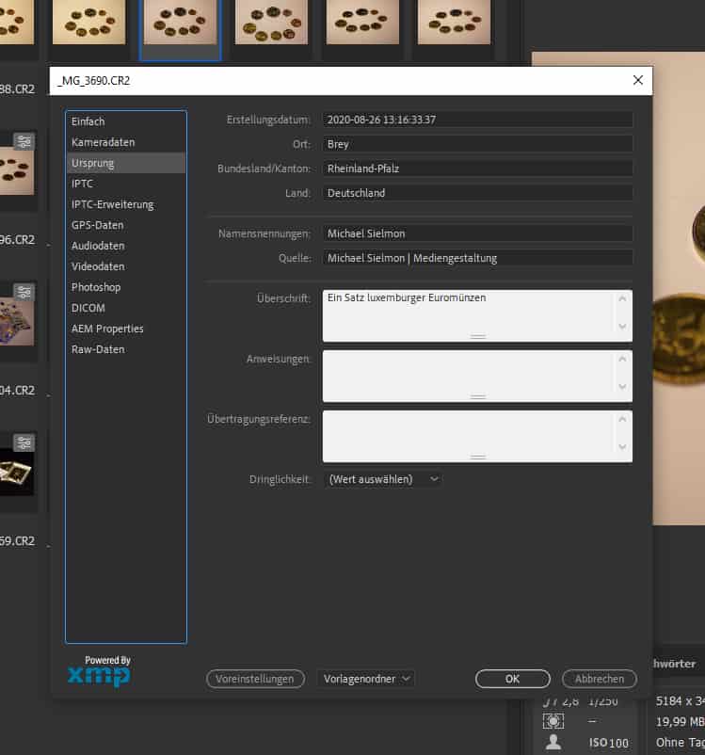The height and width of the screenshot is (755, 705).
Task: Click the metering mode icon in Bridge
Action: [x=553, y=721]
